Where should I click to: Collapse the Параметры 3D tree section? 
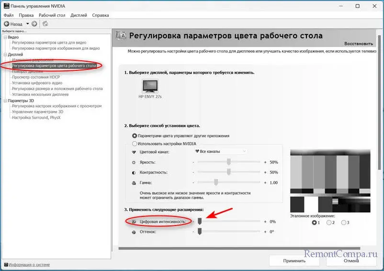[5, 101]
